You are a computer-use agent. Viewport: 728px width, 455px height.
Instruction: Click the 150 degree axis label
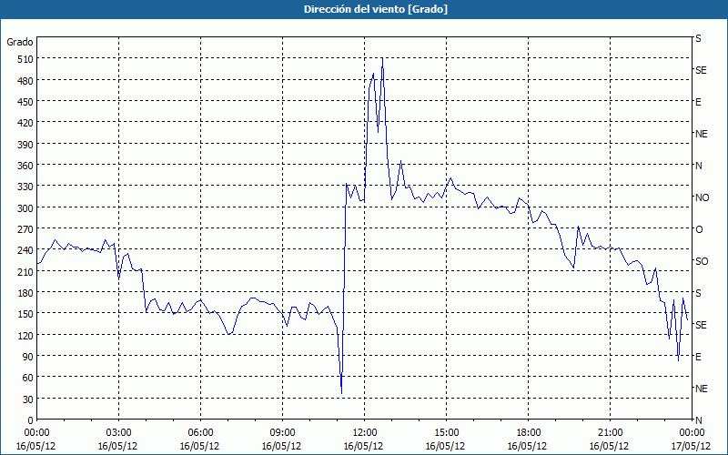(25, 314)
